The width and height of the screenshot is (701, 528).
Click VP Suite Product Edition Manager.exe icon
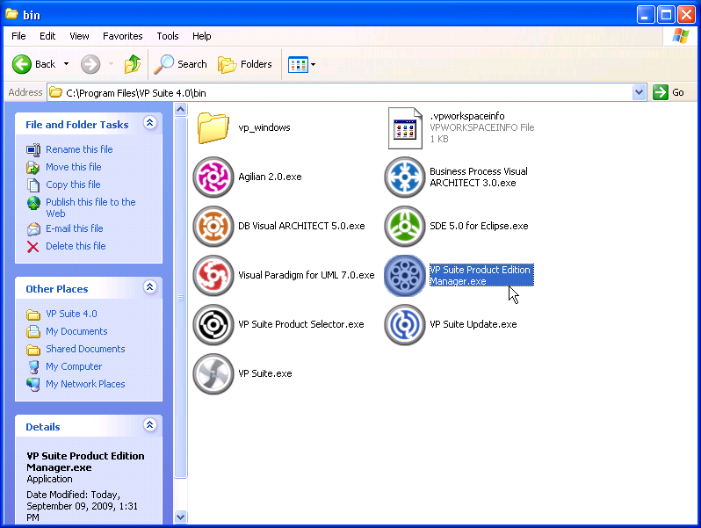(x=405, y=275)
